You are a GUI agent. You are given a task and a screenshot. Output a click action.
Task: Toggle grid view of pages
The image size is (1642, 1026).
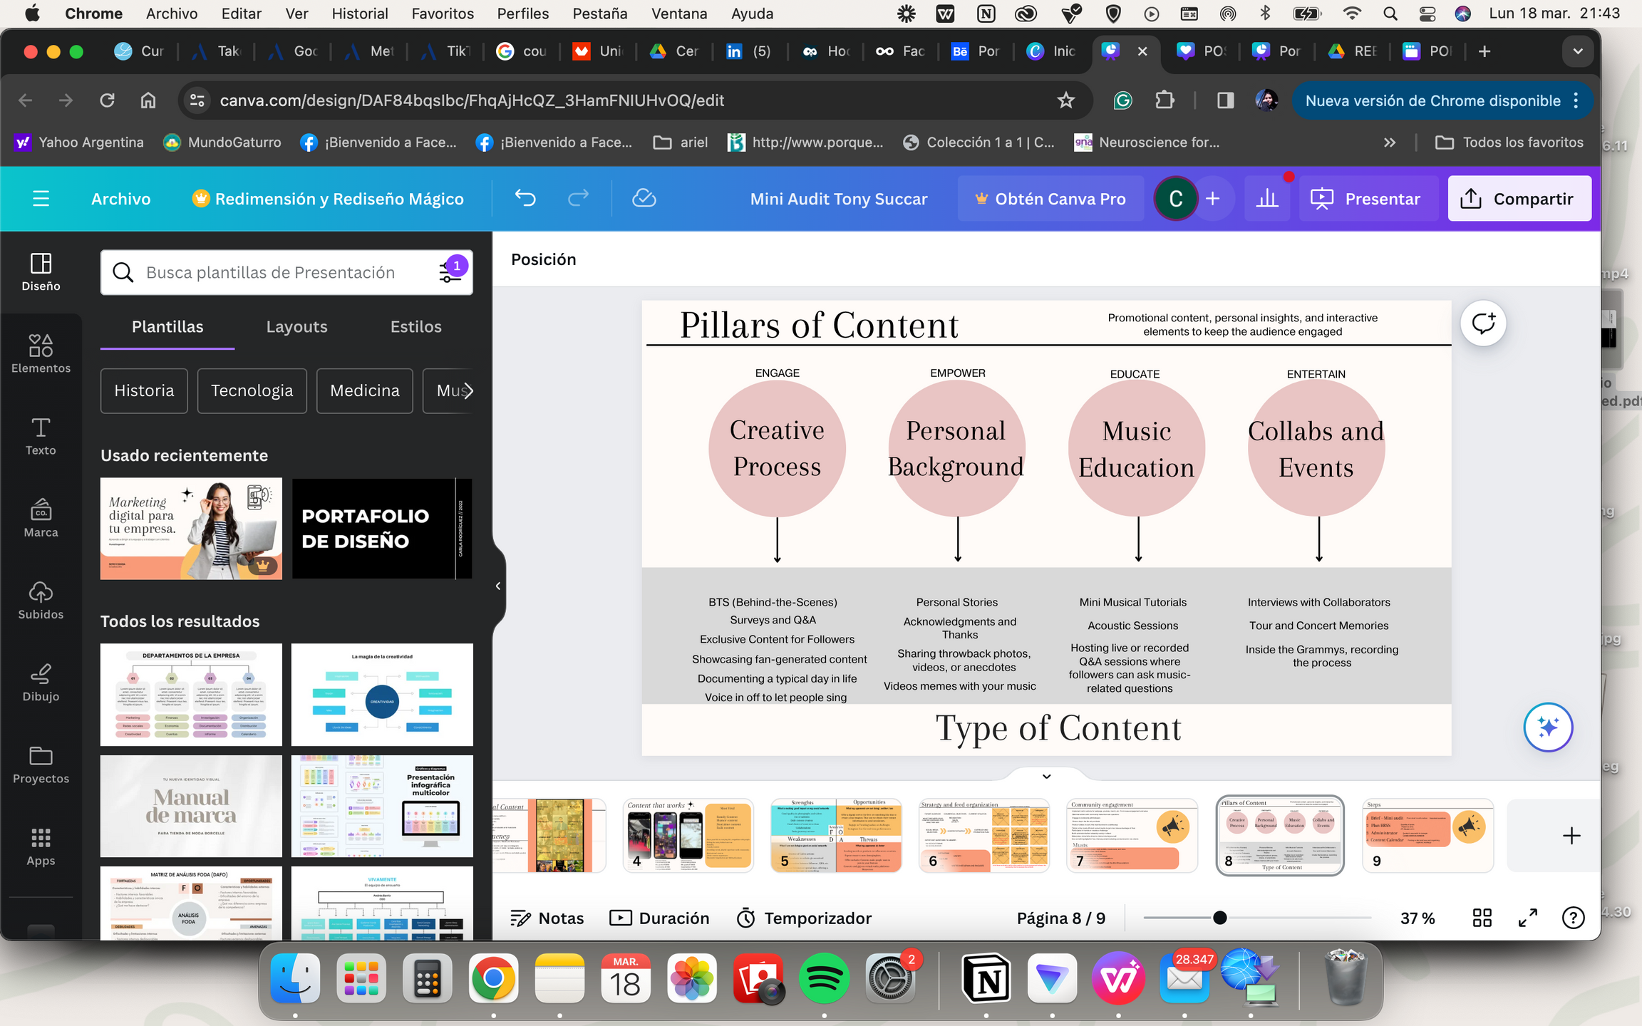pyautogui.click(x=1482, y=918)
